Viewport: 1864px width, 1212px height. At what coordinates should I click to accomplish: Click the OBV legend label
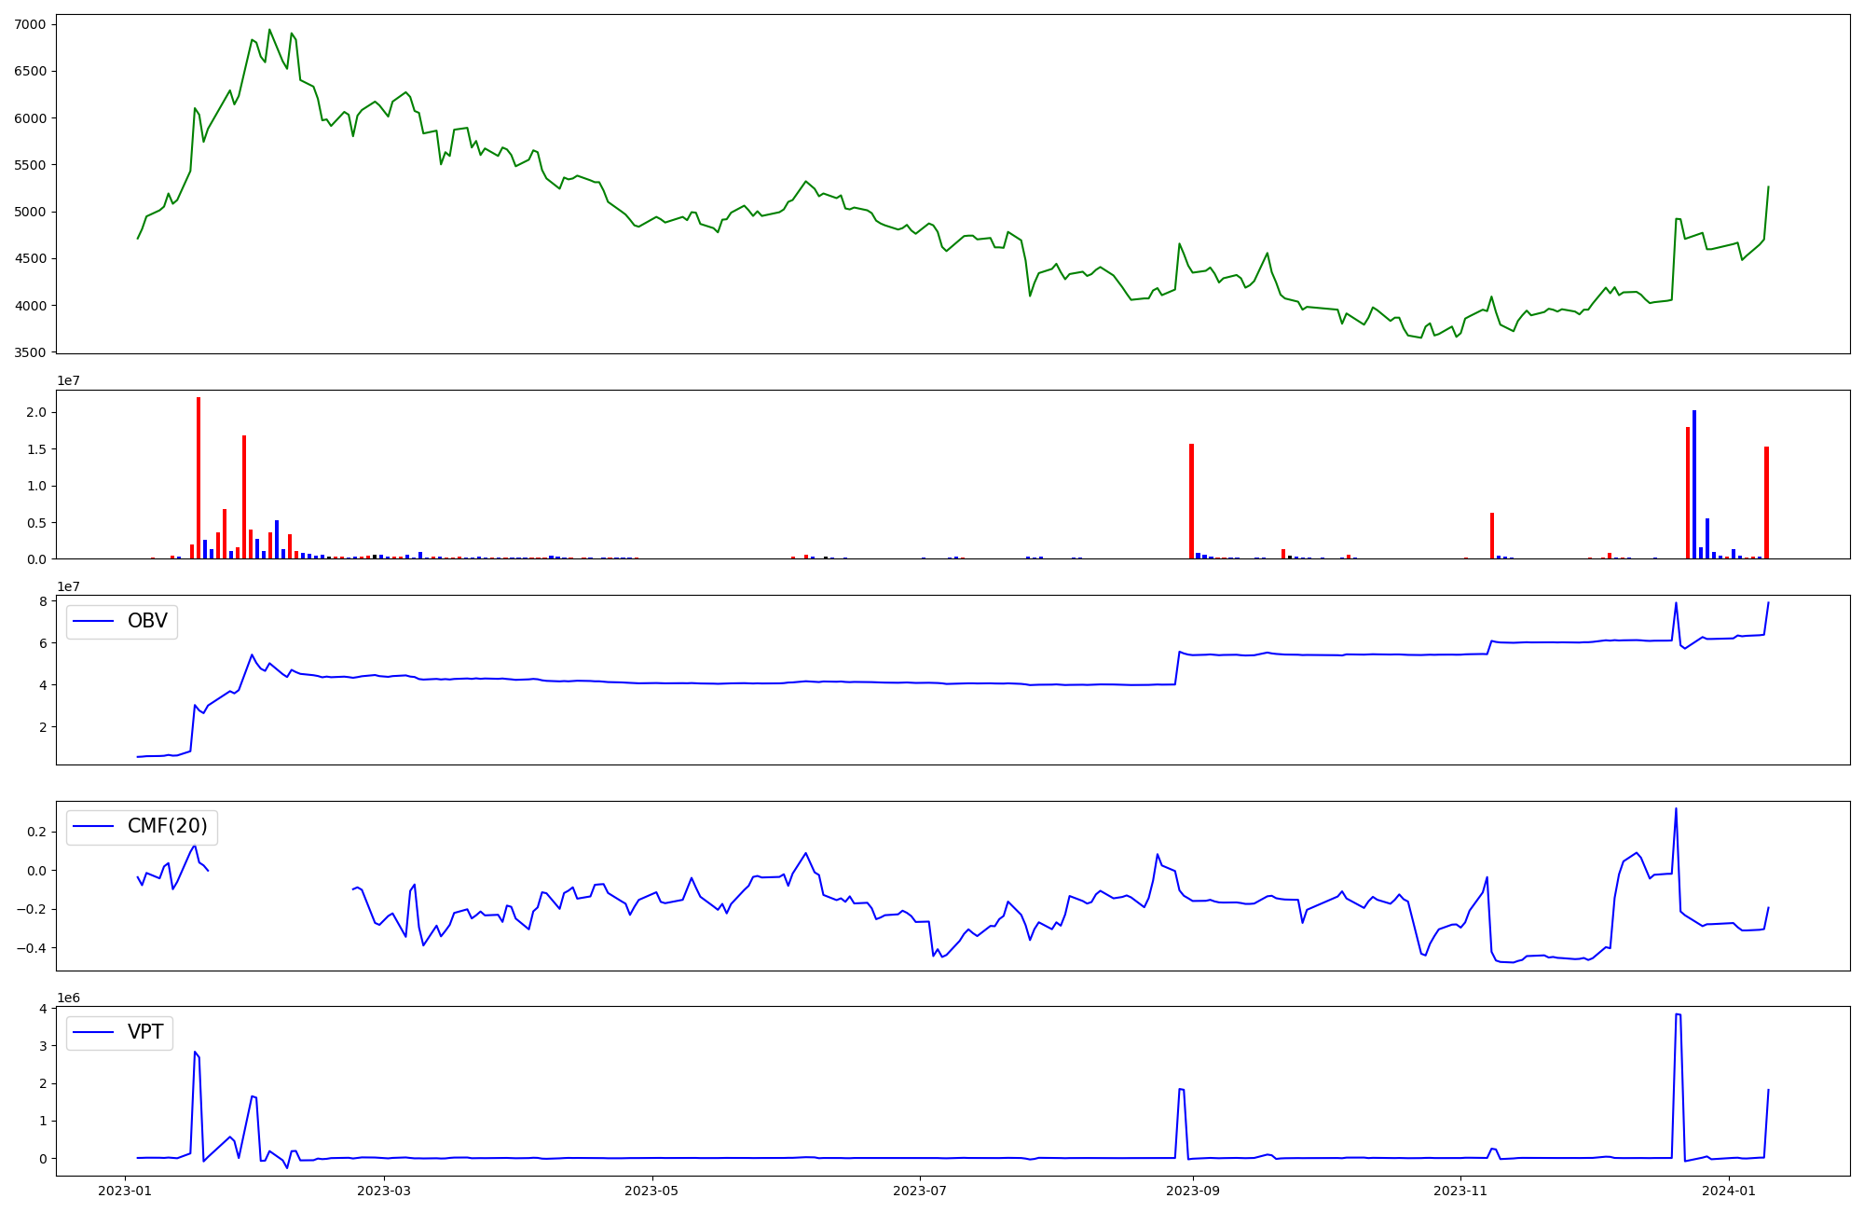[147, 622]
